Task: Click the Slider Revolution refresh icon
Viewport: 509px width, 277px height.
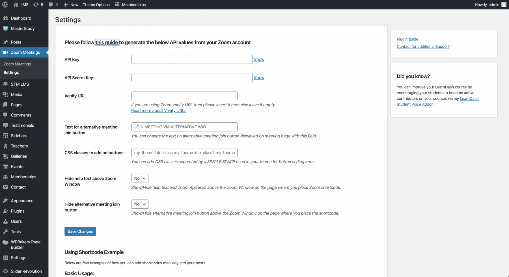Action: tap(5, 271)
